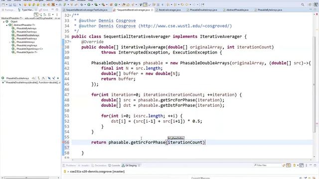Click the Save All toolbar icon
This screenshot has width=319, height=179.
(14, 4)
